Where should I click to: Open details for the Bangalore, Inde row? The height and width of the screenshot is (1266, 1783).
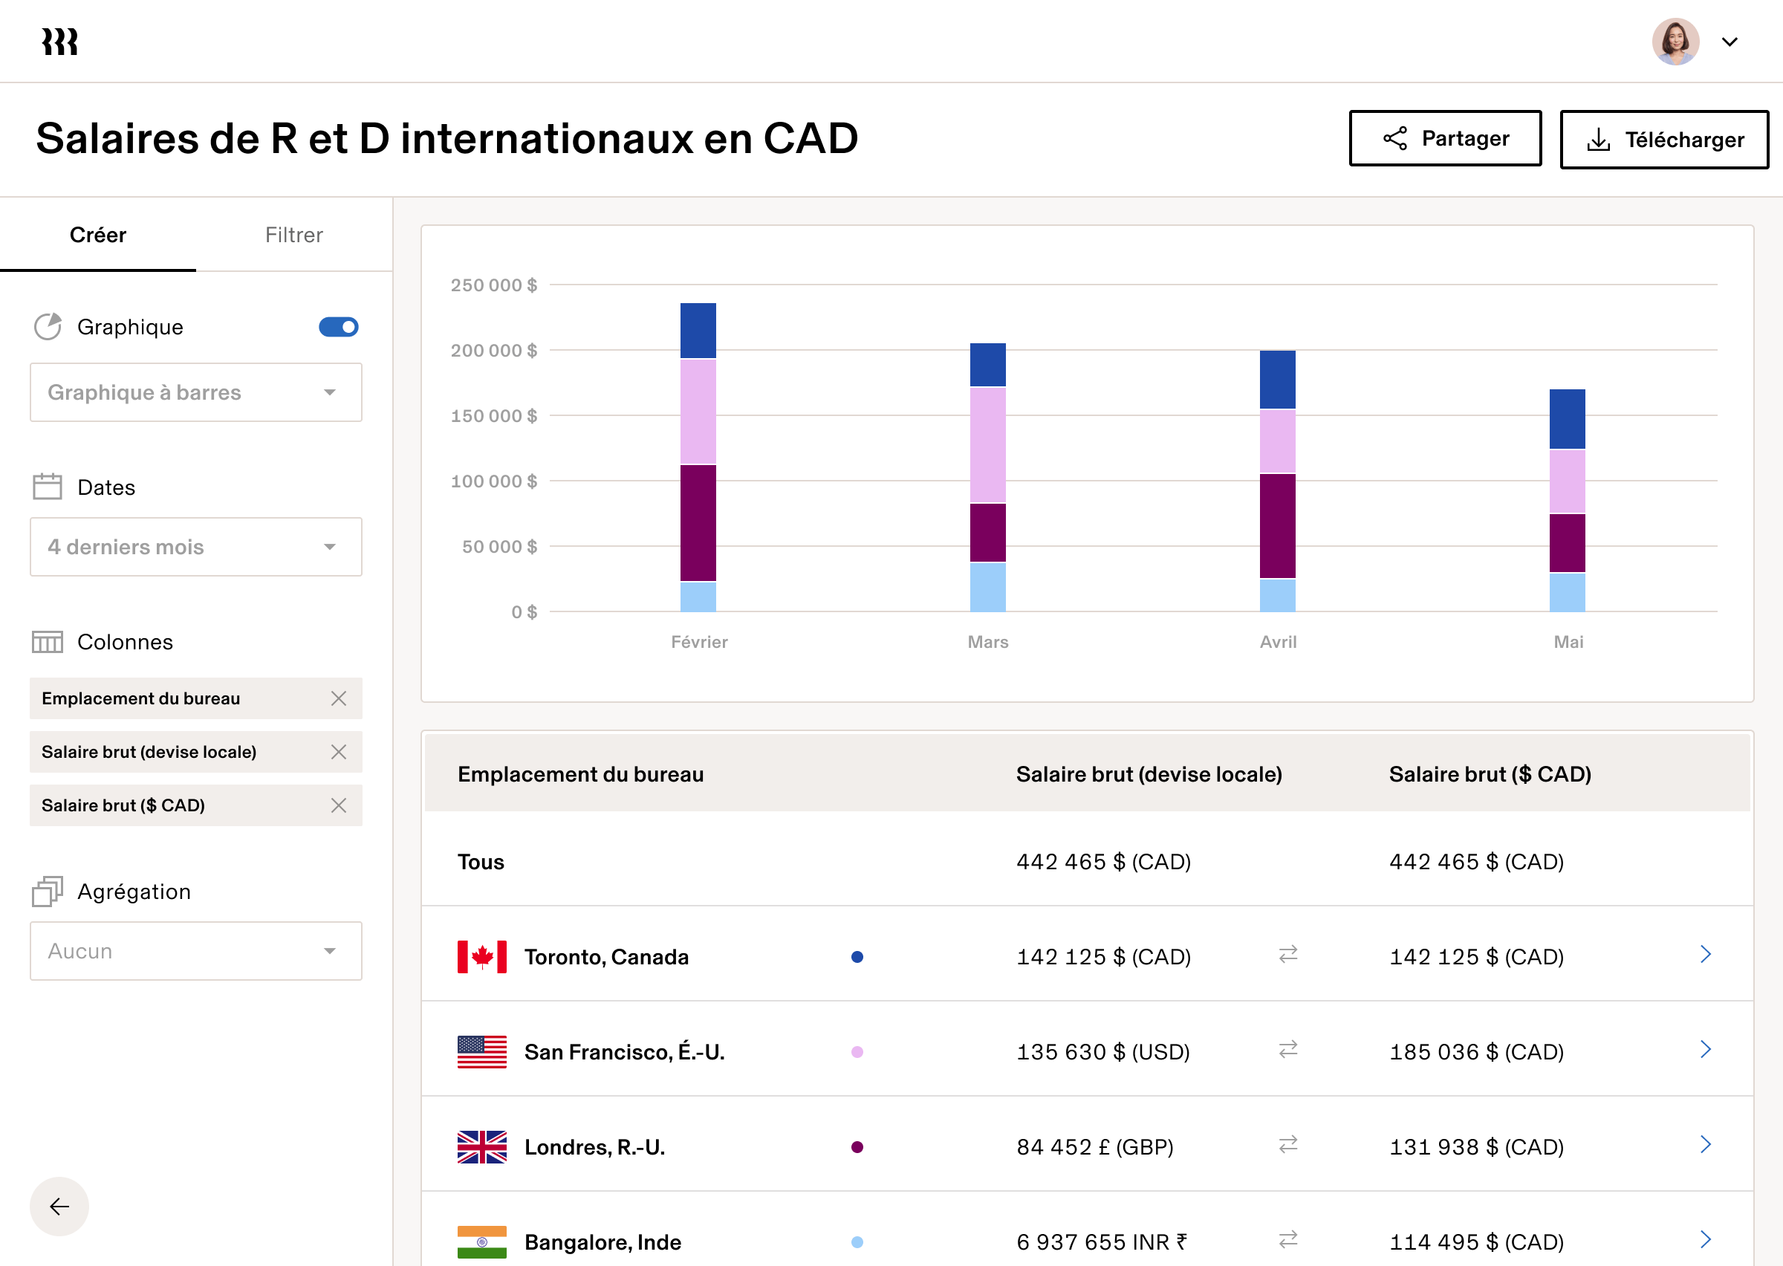[1706, 1240]
